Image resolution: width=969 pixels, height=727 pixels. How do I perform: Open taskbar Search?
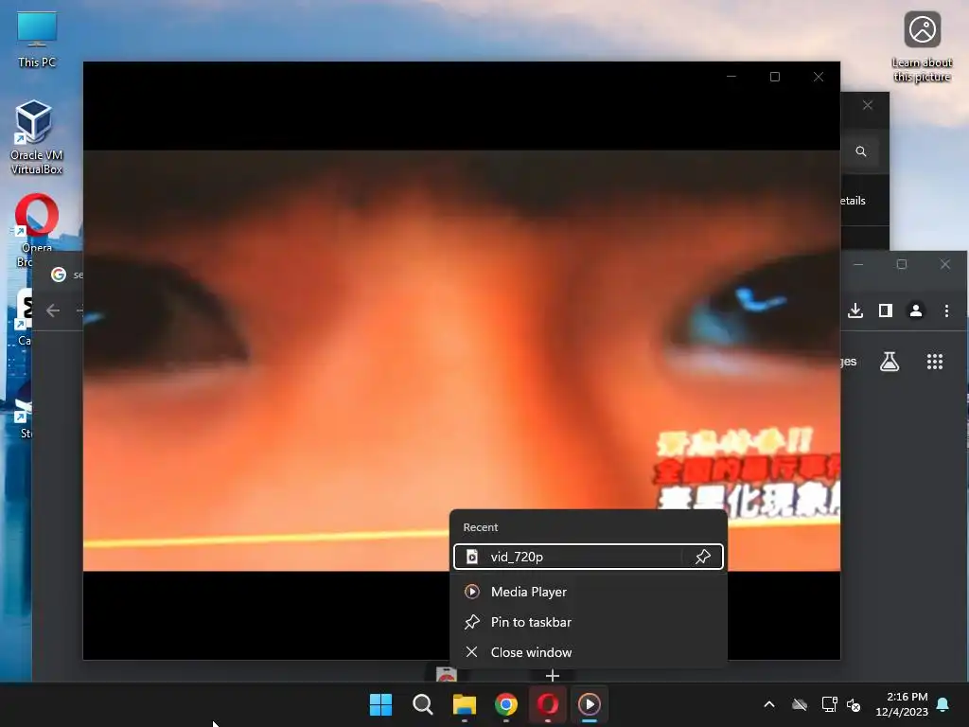click(x=423, y=704)
